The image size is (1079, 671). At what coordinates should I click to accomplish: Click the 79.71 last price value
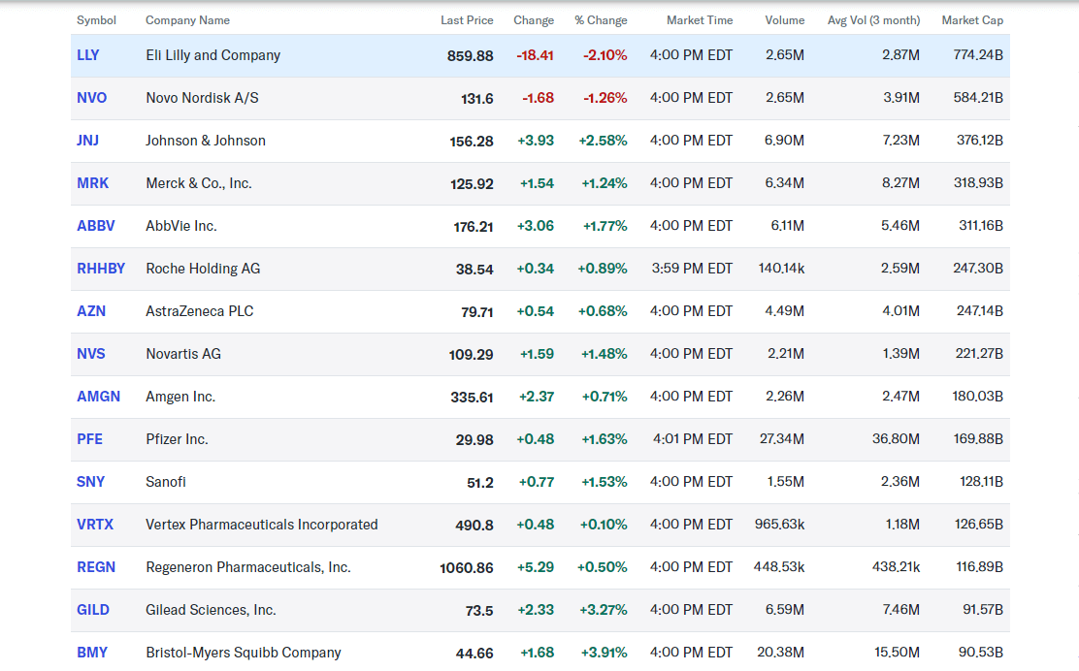[476, 311]
